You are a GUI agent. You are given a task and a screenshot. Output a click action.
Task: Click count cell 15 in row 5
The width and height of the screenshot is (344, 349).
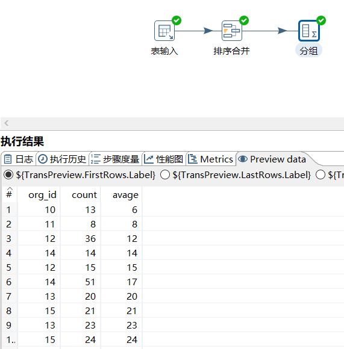click(x=80, y=268)
